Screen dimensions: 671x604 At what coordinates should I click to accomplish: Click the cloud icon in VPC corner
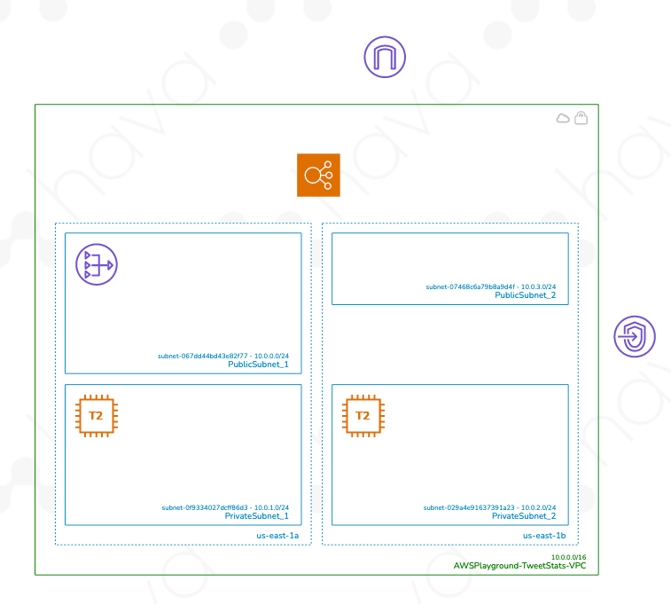[x=562, y=118]
